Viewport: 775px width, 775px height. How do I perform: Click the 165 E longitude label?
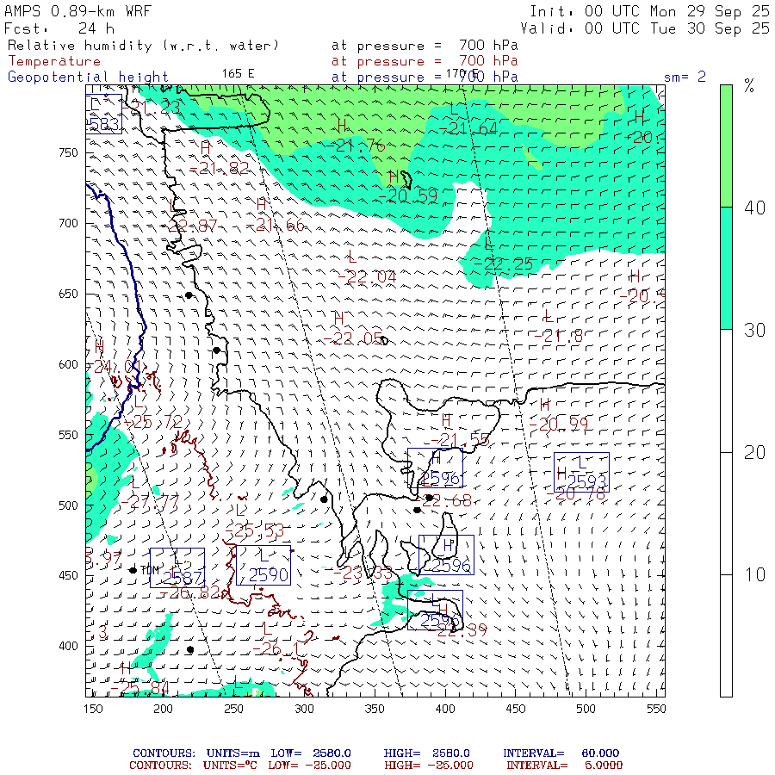point(238,73)
